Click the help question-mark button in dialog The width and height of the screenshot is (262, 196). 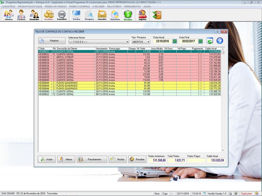pyautogui.click(x=217, y=31)
